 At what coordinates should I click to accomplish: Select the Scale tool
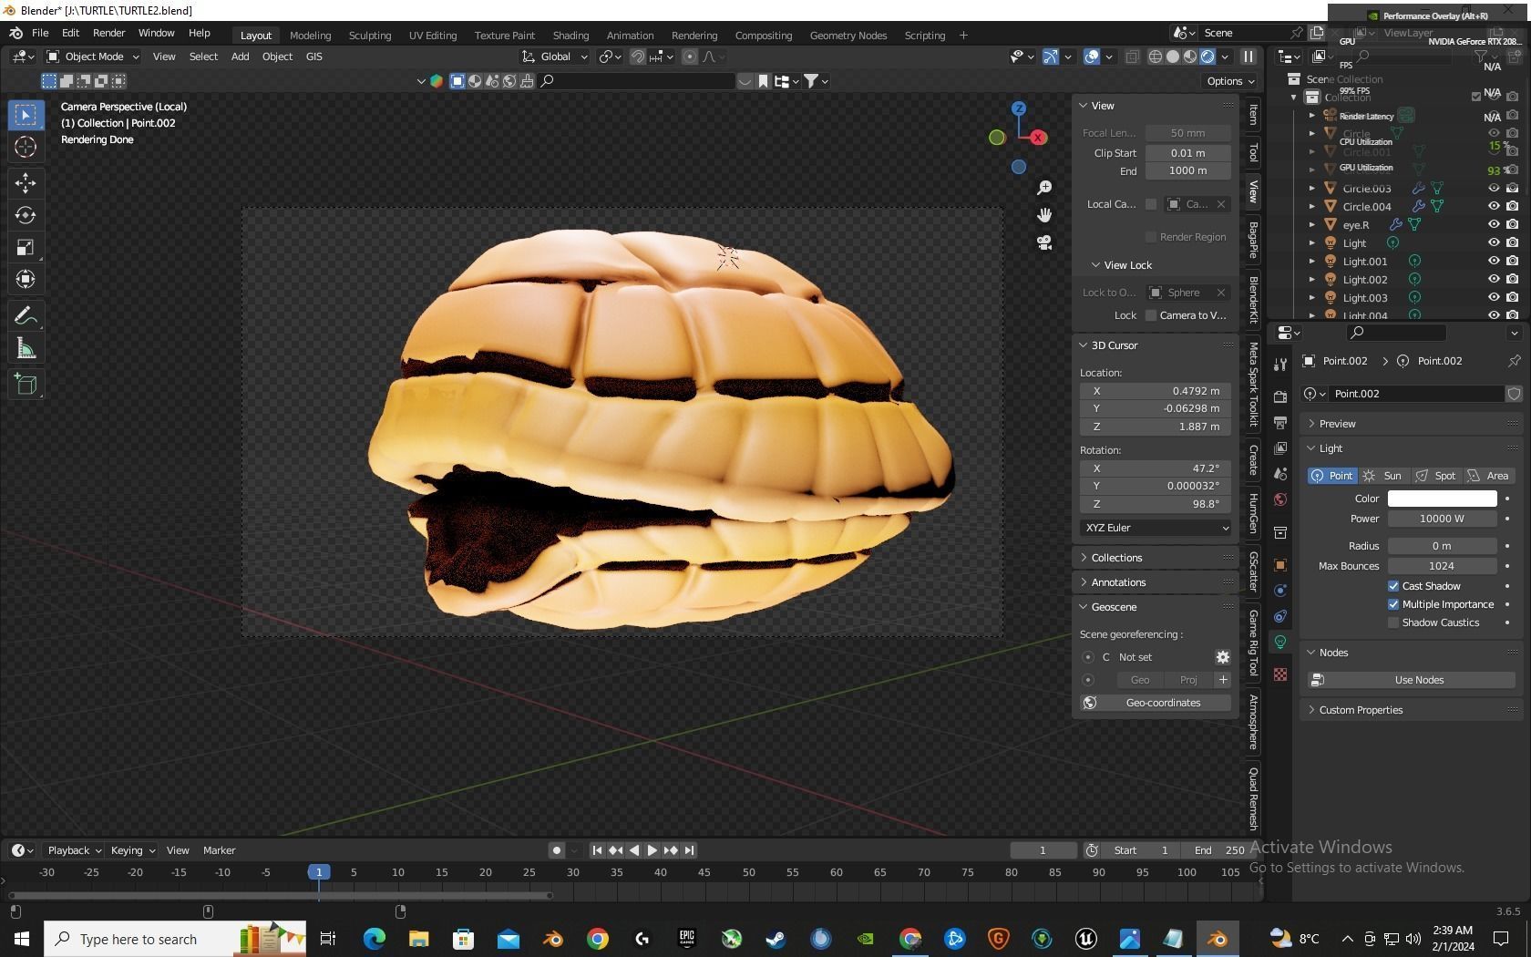26,247
